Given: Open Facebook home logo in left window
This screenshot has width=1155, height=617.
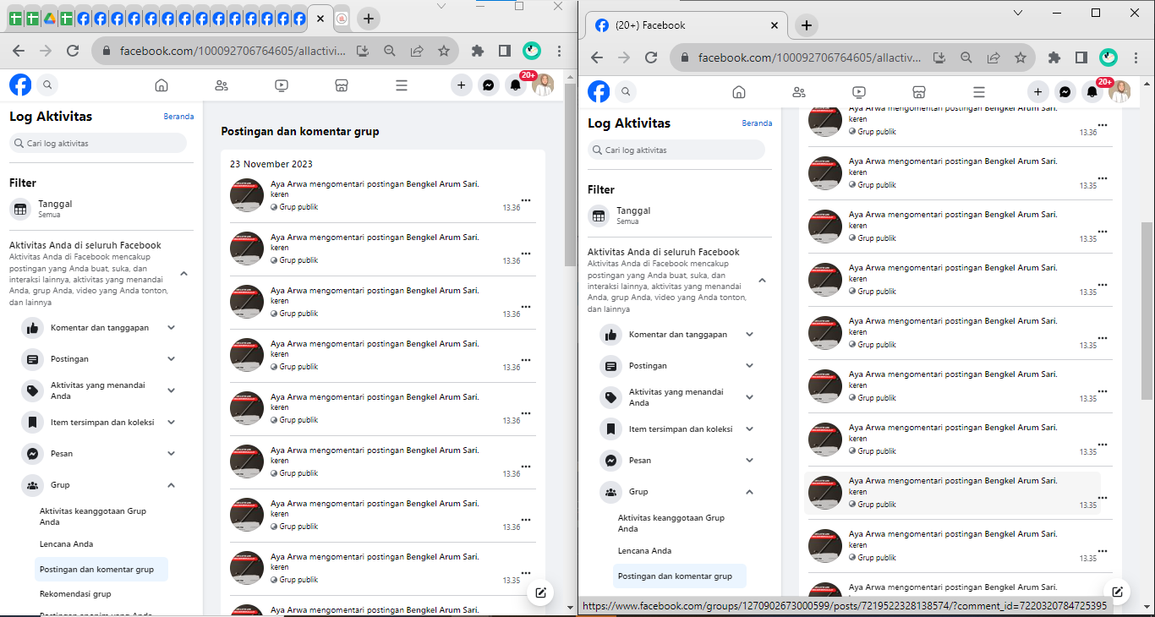Looking at the screenshot, I should (20, 85).
